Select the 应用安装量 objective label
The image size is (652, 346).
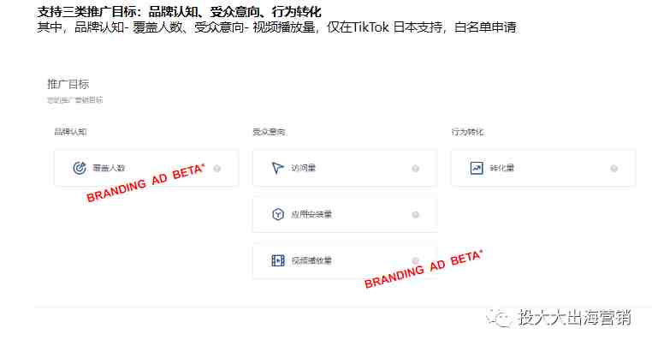311,214
